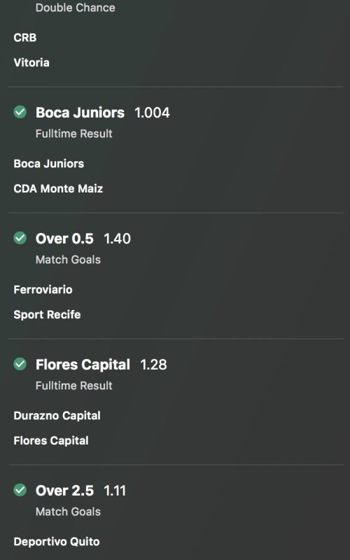The image size is (350, 560).
Task: Click the green checkmark beside Boca Juniors
Action: (x=20, y=112)
